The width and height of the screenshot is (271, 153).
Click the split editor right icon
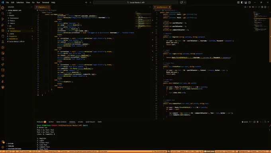[265, 7]
